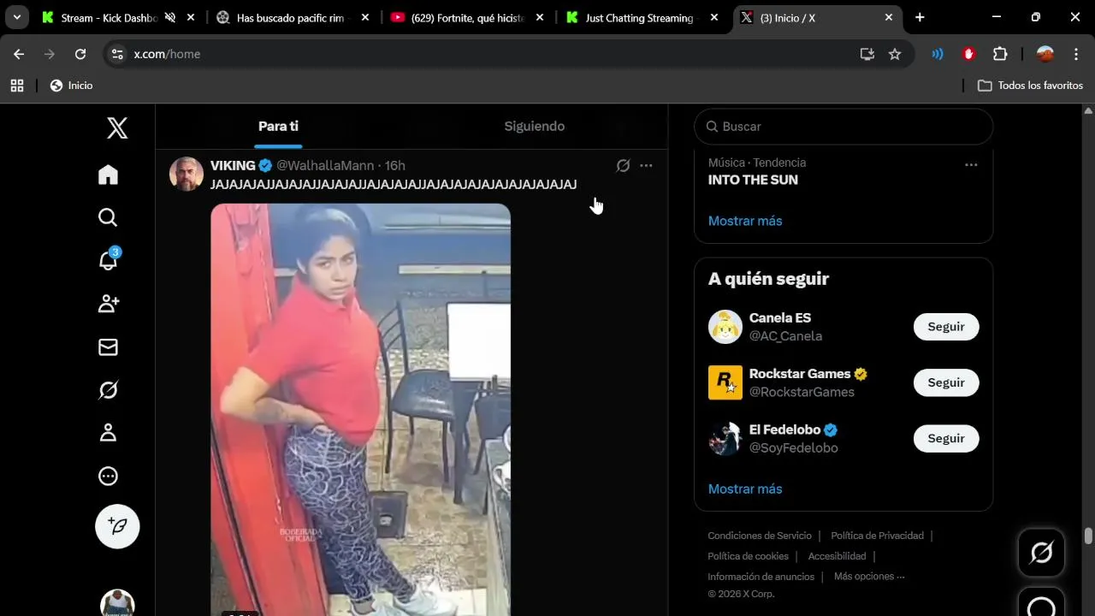Image resolution: width=1095 pixels, height=616 pixels.
Task: Reload the page
Action: click(80, 54)
